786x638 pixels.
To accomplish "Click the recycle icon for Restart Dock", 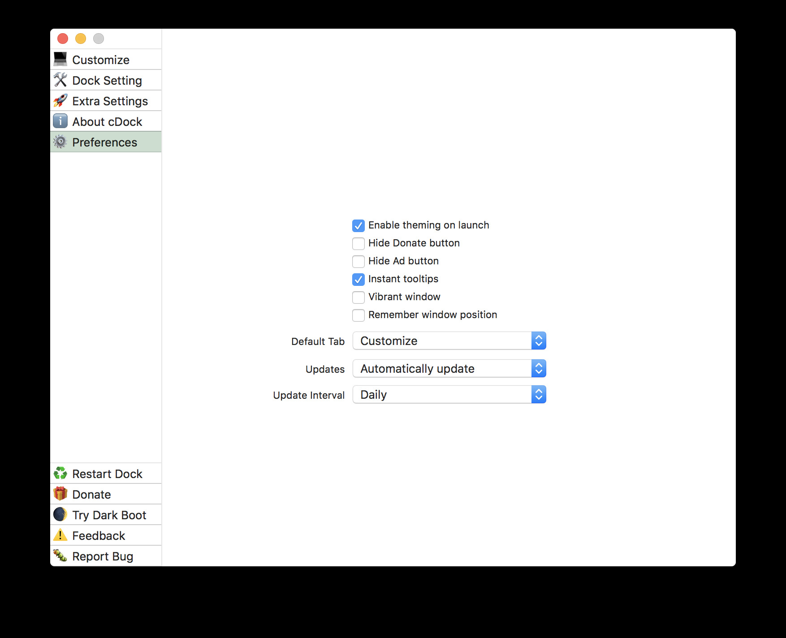I will point(60,473).
